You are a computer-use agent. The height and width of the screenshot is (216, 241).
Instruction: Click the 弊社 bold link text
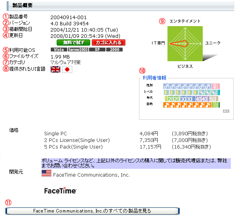[x=222, y=161]
